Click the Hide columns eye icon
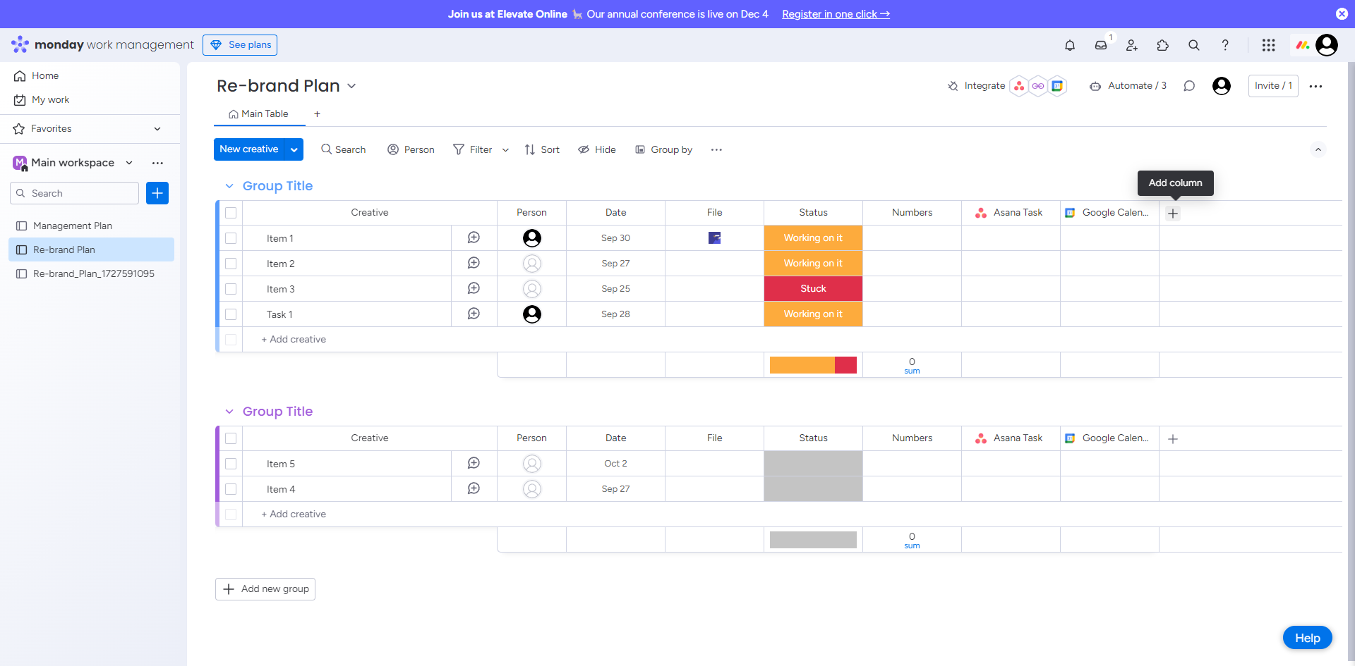The image size is (1355, 666). (x=583, y=149)
